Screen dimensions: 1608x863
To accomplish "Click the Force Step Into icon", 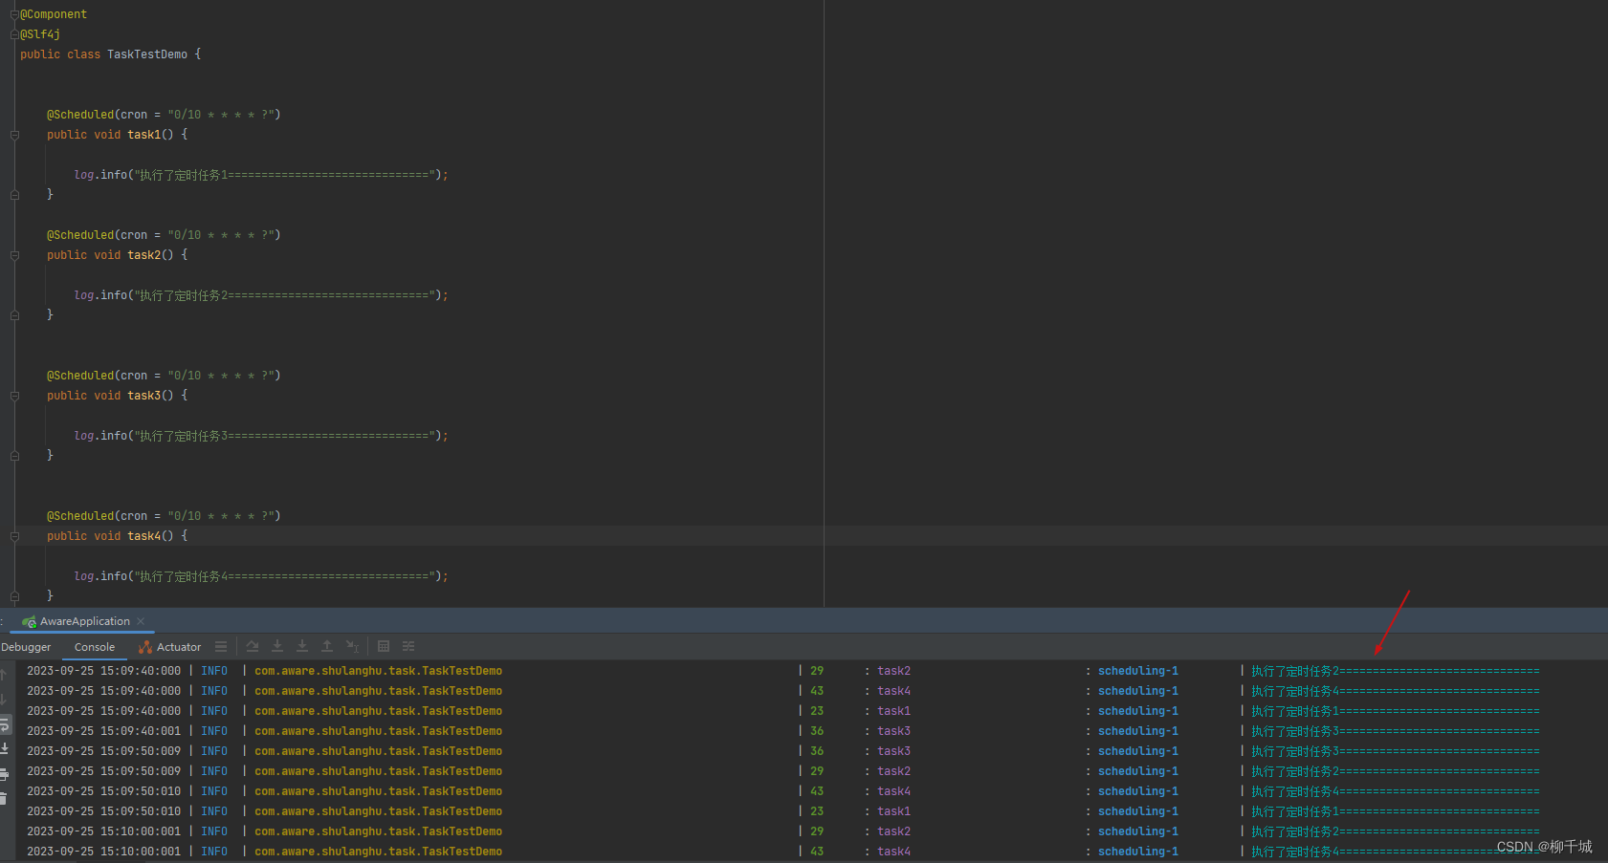I will (x=302, y=647).
